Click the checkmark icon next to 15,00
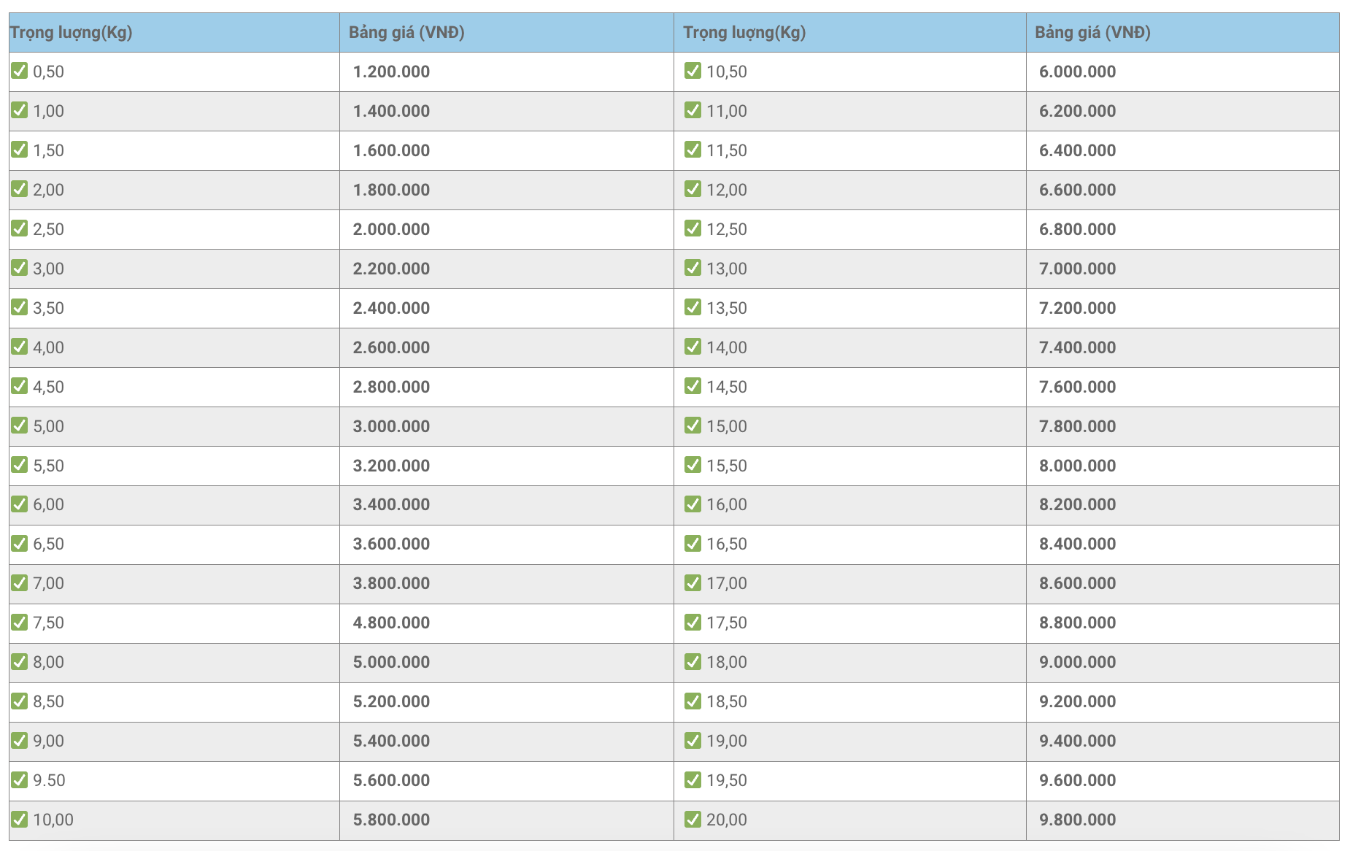 pyautogui.click(x=693, y=425)
